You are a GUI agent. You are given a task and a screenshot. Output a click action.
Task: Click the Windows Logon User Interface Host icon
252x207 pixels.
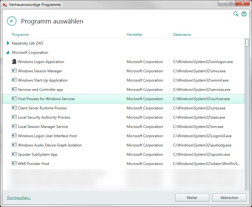tap(14, 136)
